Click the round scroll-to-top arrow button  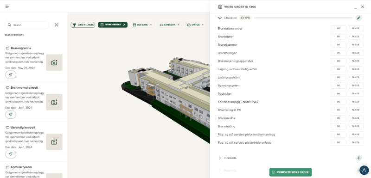click(x=364, y=170)
